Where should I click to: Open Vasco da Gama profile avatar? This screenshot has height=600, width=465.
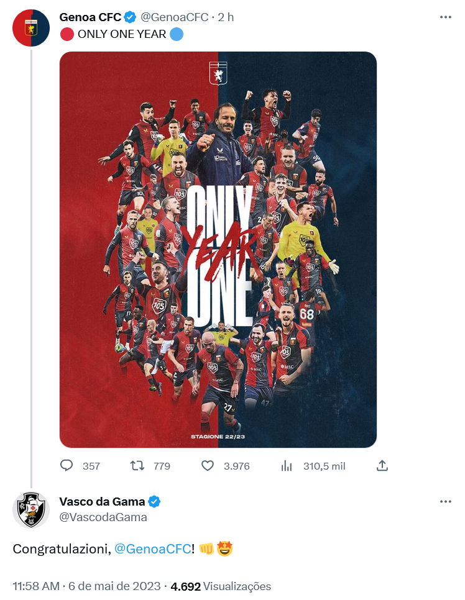(31, 509)
